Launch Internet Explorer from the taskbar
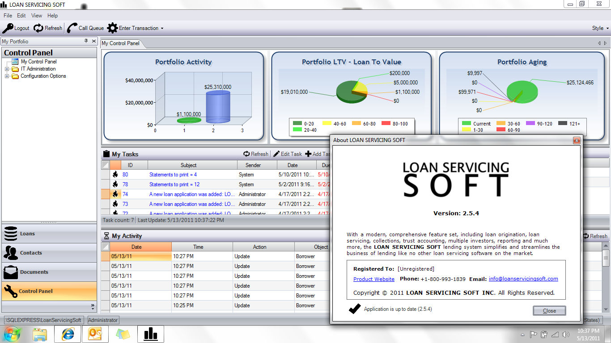The width and height of the screenshot is (611, 343). [68, 334]
